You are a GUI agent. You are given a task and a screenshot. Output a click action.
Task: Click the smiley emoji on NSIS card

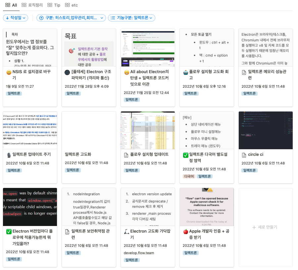(x=9, y=72)
